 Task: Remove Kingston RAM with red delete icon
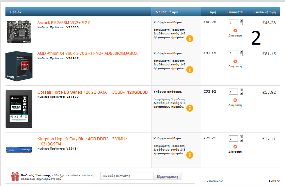tap(235, 147)
